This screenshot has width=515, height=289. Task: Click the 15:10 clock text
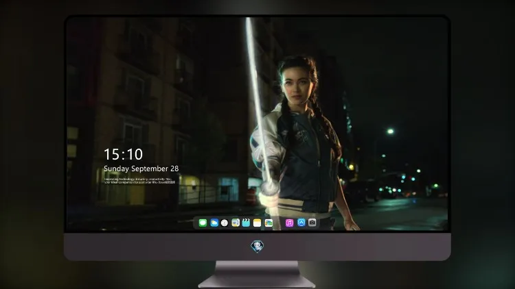(123, 154)
